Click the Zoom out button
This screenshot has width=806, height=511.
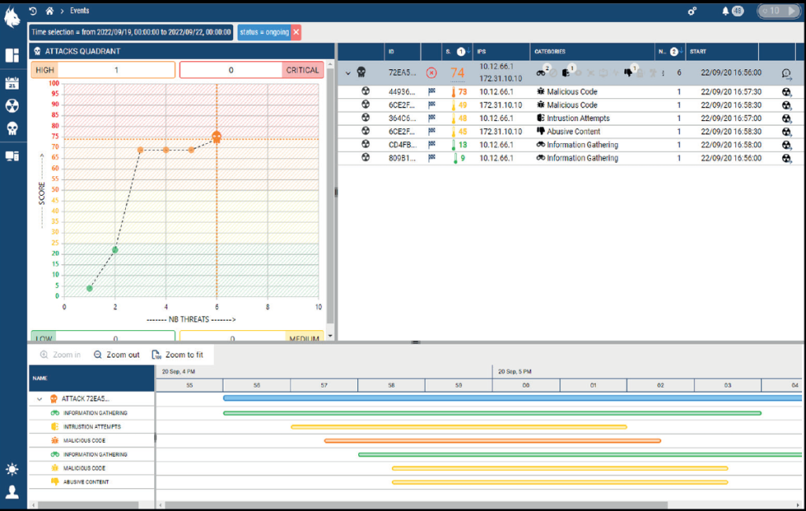[x=116, y=355]
